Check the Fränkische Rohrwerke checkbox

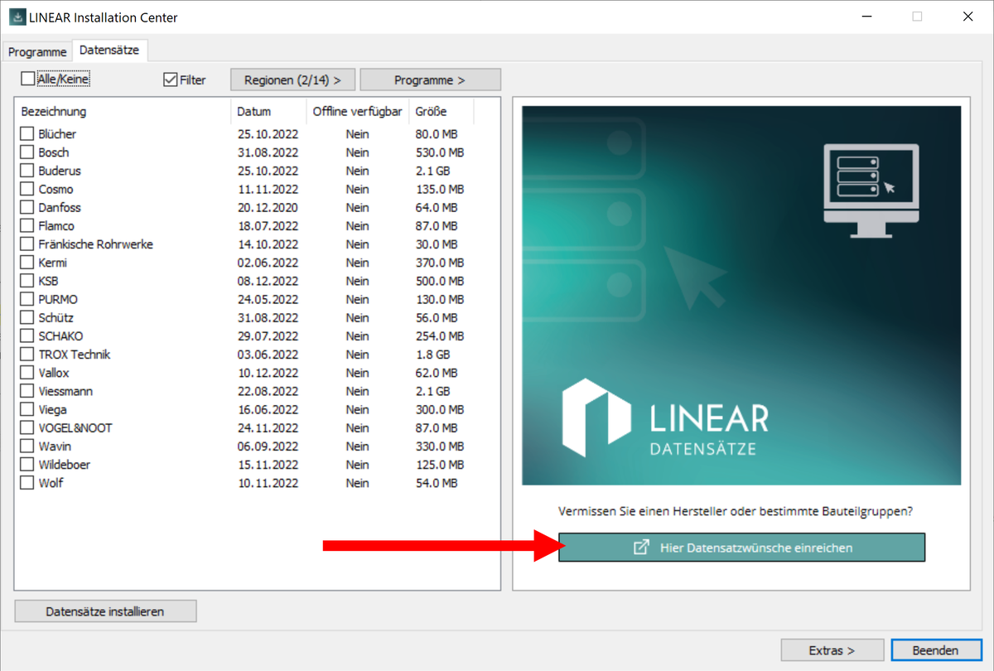pyautogui.click(x=27, y=244)
